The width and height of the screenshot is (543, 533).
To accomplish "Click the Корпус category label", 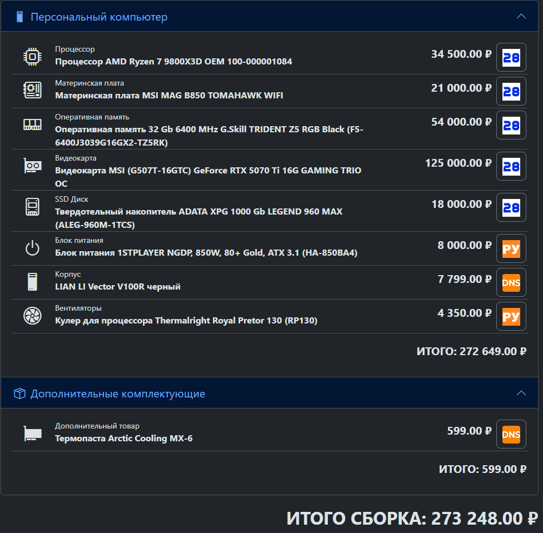I will coord(68,275).
